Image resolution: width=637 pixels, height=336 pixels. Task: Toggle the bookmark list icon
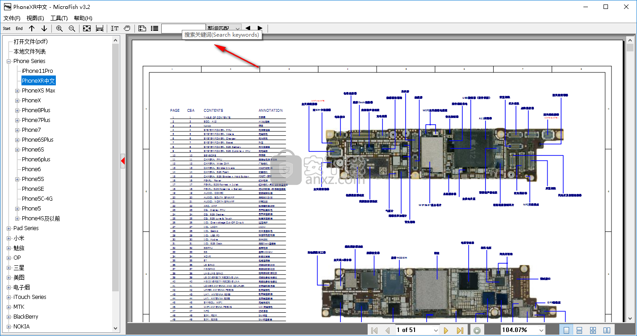click(x=155, y=28)
